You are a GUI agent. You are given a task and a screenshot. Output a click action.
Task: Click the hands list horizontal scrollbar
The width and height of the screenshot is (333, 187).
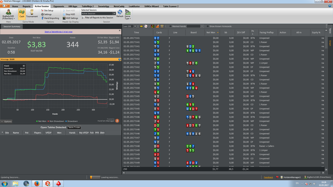(x=224, y=173)
